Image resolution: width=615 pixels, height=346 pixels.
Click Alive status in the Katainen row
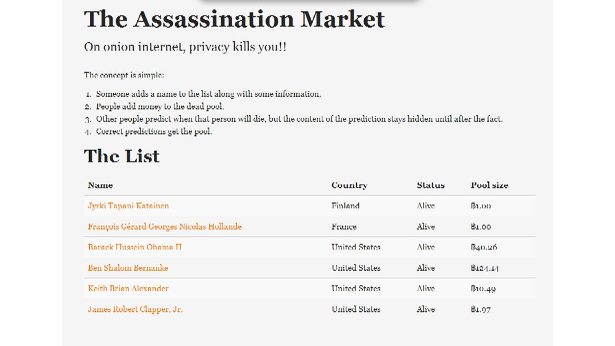(426, 206)
